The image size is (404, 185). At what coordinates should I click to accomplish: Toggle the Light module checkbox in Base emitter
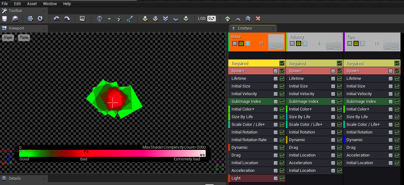point(276,178)
